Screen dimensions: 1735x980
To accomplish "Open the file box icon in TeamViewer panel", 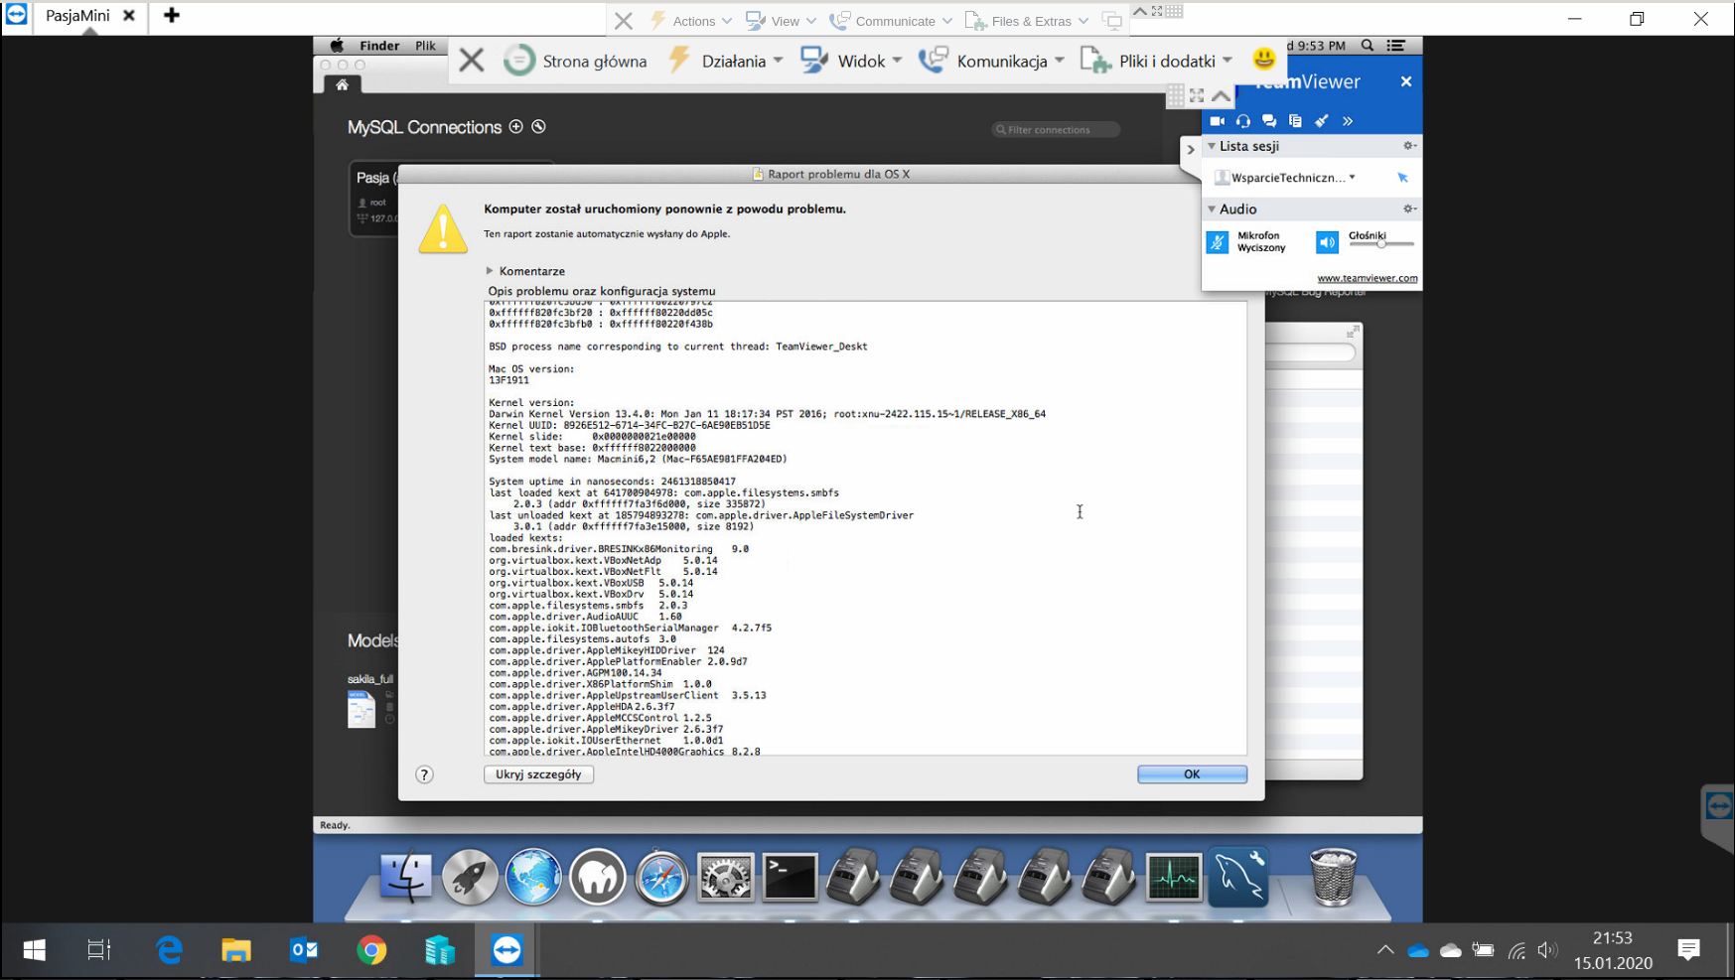I will pos(1295,121).
